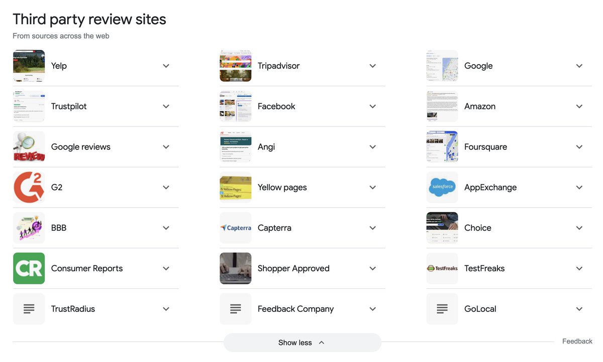This screenshot has height=362, width=603.
Task: Click the "Google reviews" label
Action: click(x=81, y=147)
